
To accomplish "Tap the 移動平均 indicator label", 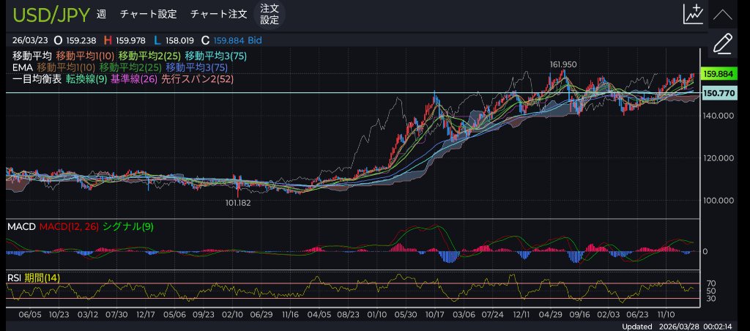I will pos(31,56).
